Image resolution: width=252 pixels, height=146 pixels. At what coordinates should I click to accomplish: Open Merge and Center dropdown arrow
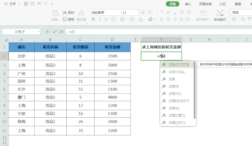coord(210,19)
